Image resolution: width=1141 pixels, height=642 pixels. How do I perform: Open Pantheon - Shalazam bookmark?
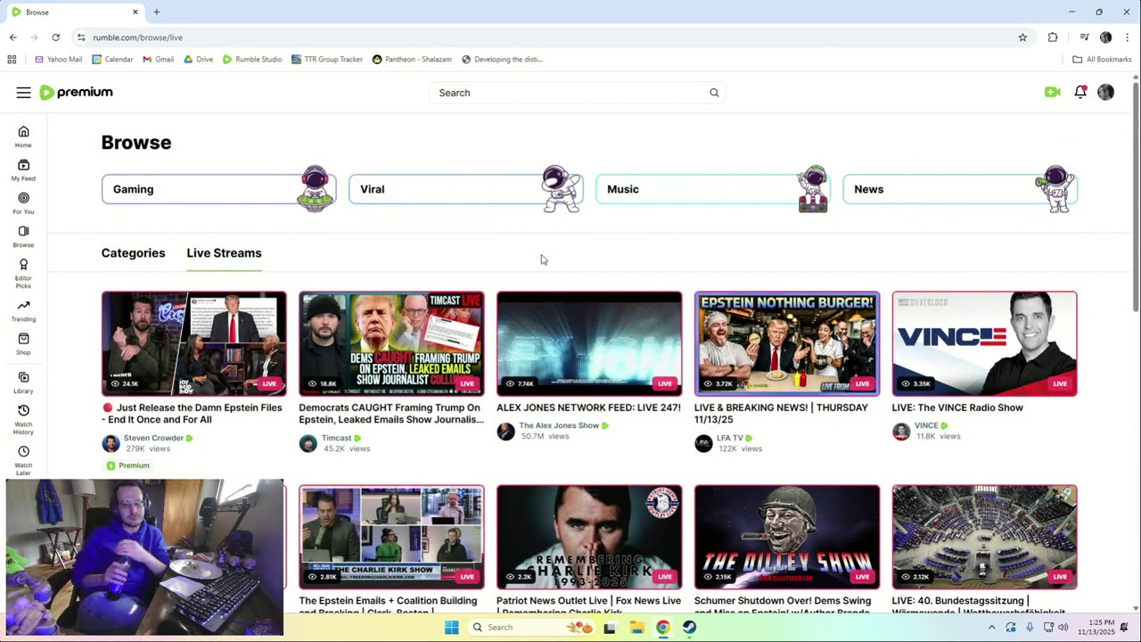(412, 60)
